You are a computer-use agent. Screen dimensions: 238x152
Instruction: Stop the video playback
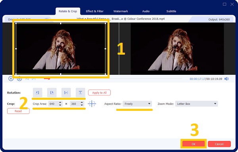tap(19, 79)
